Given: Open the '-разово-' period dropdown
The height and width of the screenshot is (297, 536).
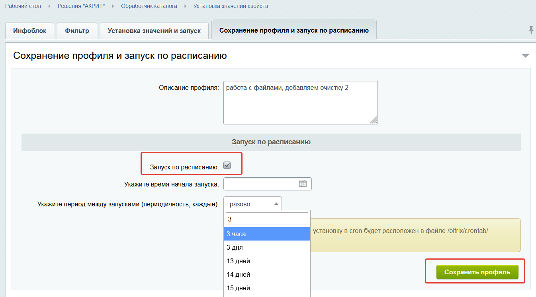Looking at the screenshot, I should (252, 204).
